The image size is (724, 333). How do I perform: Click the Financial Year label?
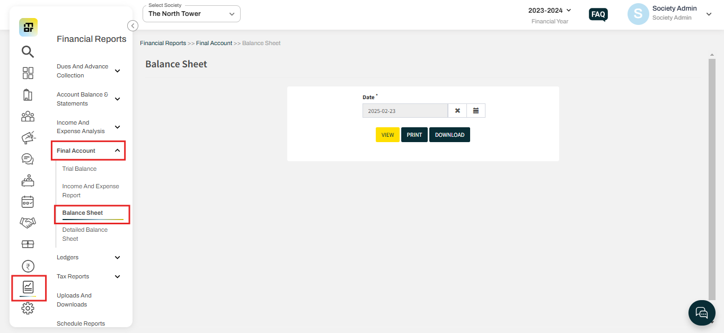click(x=550, y=21)
